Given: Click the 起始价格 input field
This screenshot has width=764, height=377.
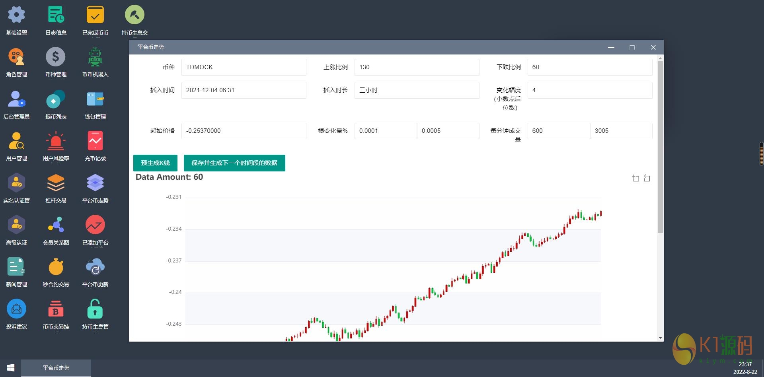Looking at the screenshot, I should click(244, 131).
